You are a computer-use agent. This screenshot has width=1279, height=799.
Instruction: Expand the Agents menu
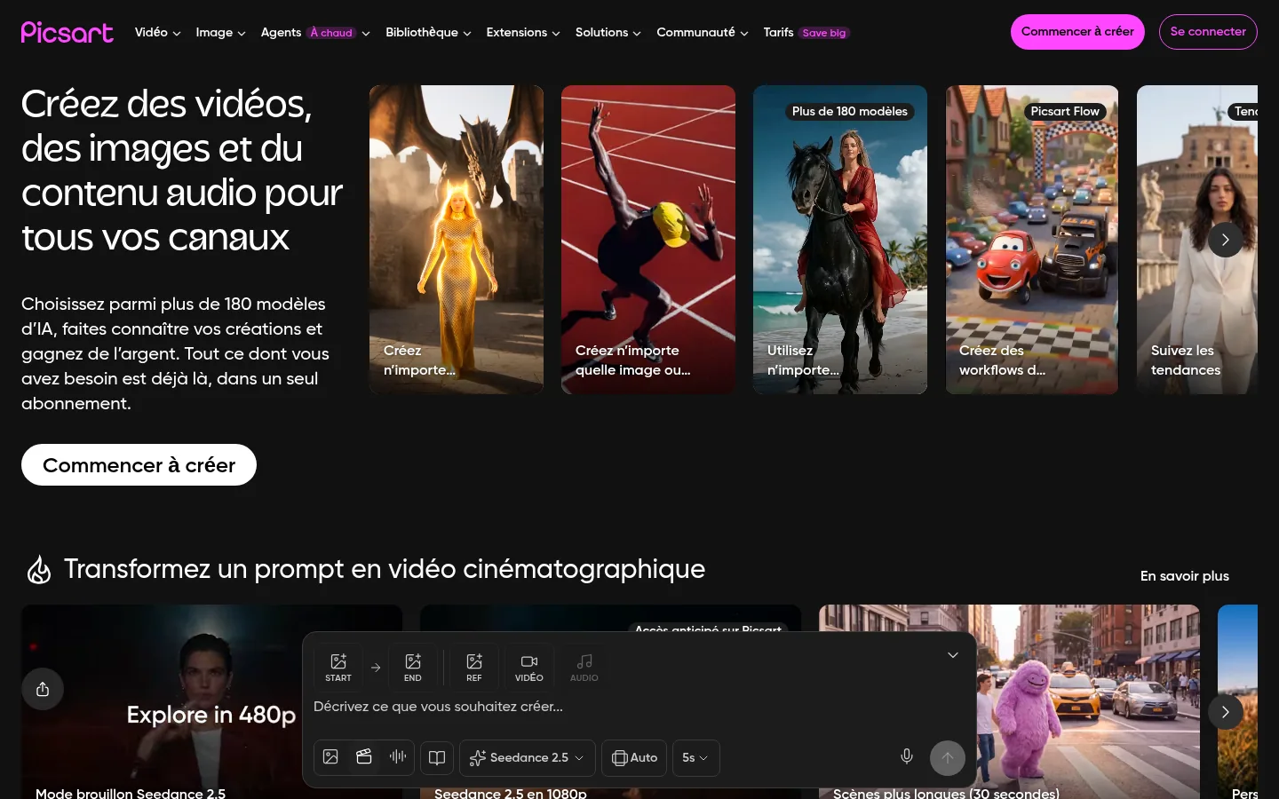(x=315, y=33)
